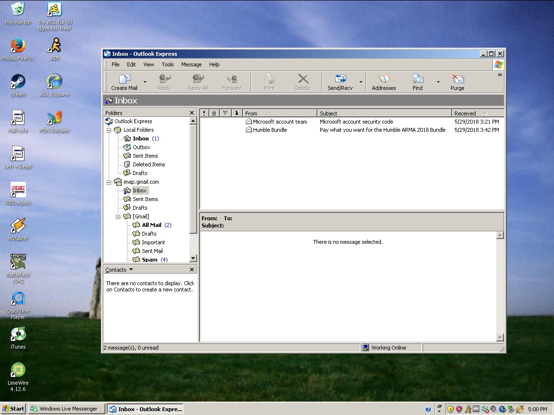Screen dimensions: 554x415
Task: Select the Steam desktop shortcut
Action: (18, 82)
